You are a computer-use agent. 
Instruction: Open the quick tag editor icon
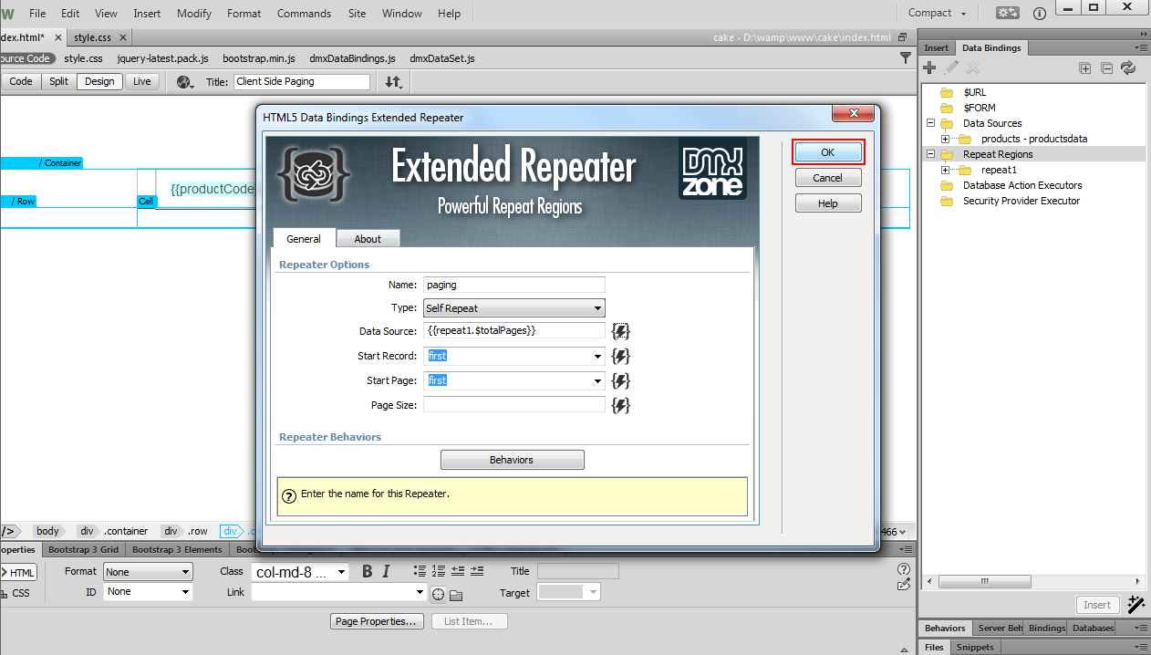pos(904,585)
